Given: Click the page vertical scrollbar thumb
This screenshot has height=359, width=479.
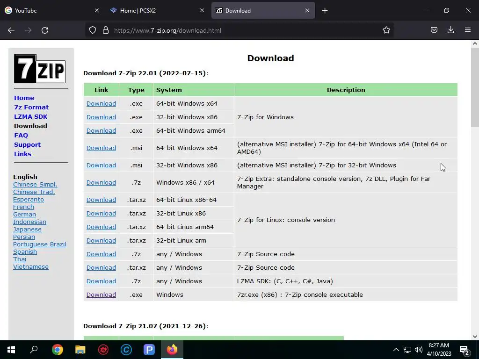Looking at the screenshot, I should [475, 87].
